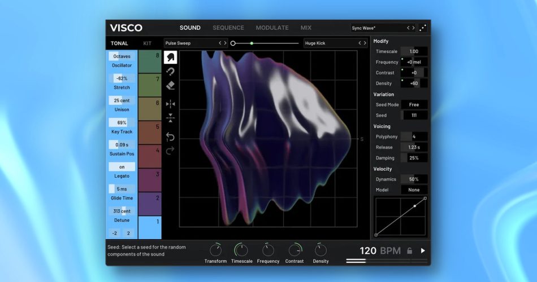Select the magnet tool
The height and width of the screenshot is (282, 537).
[171, 72]
